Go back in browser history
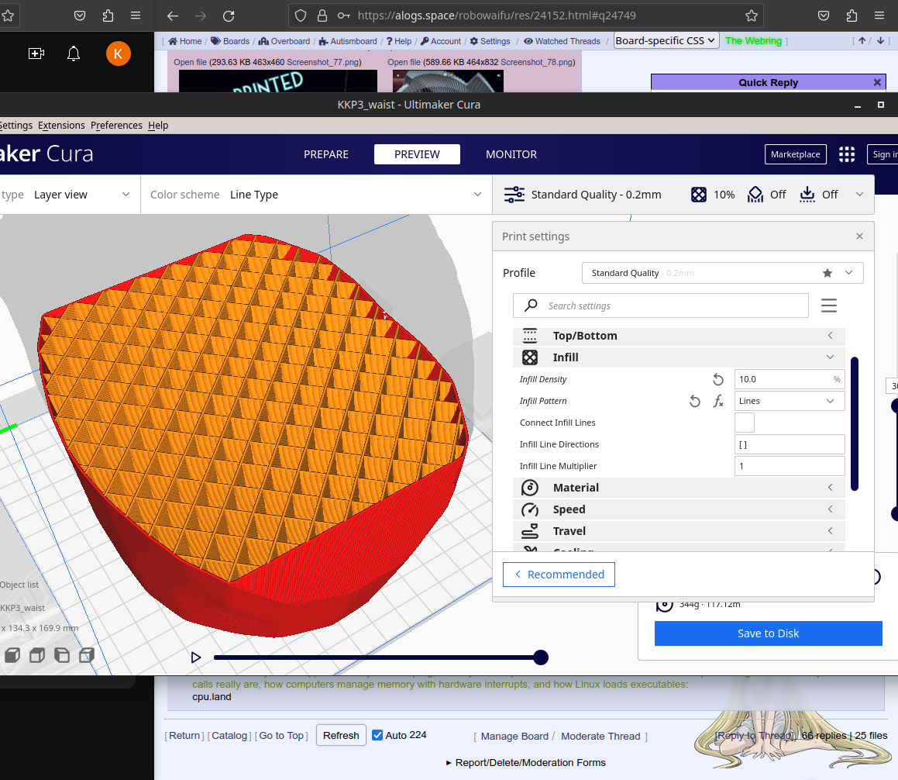The image size is (898, 780). point(172,16)
